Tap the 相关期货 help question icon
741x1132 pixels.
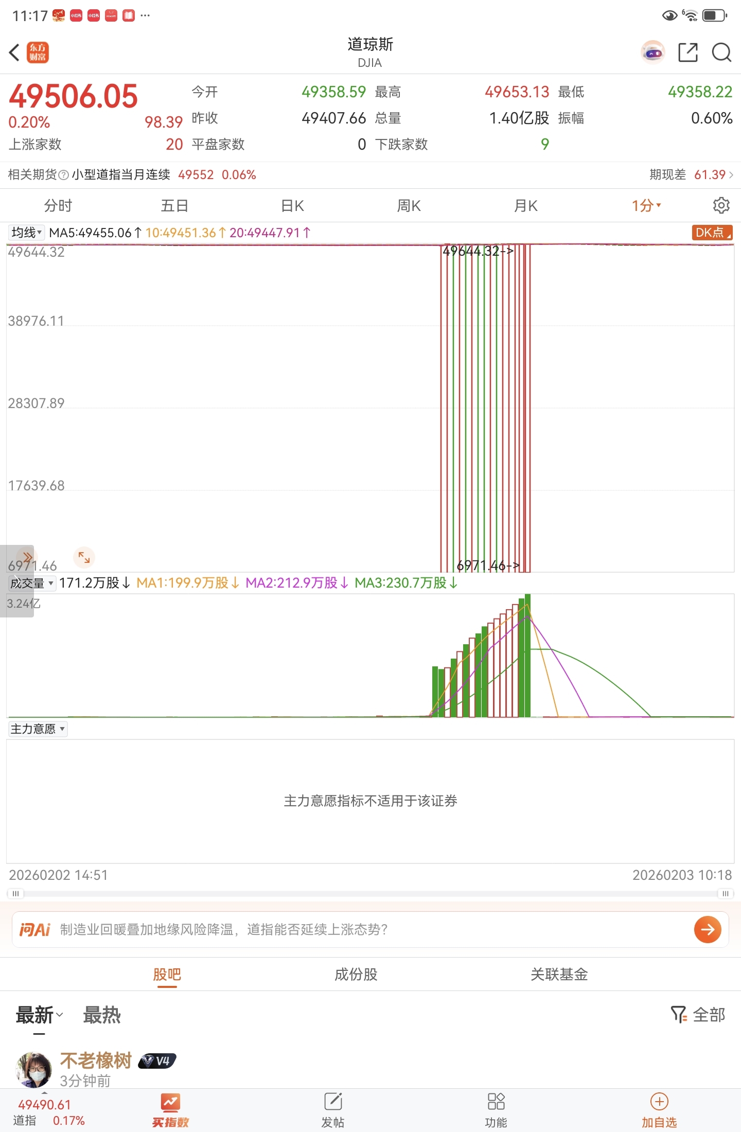click(64, 175)
